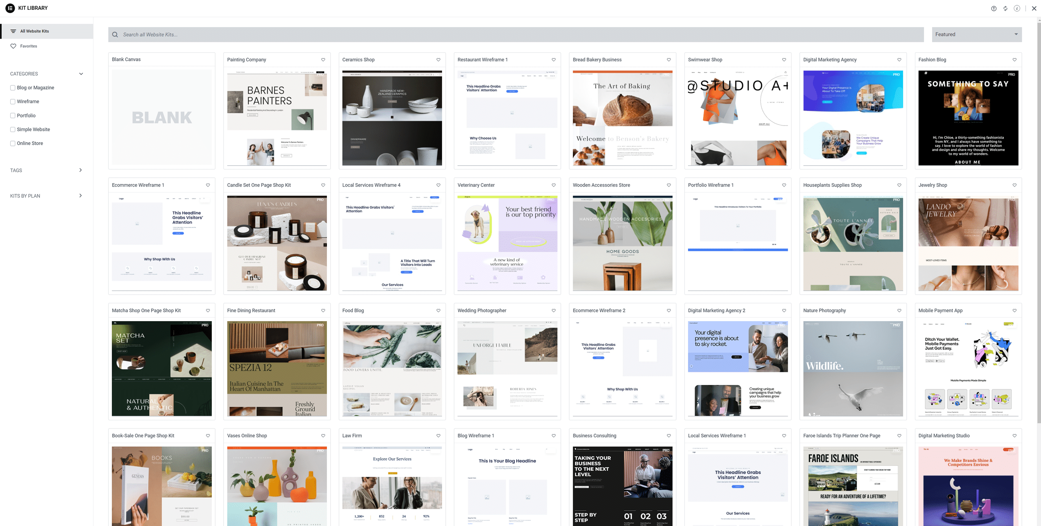The height and width of the screenshot is (526, 1041).
Task: Favorite the Fashion Blog kit heart
Action: coord(1015,60)
